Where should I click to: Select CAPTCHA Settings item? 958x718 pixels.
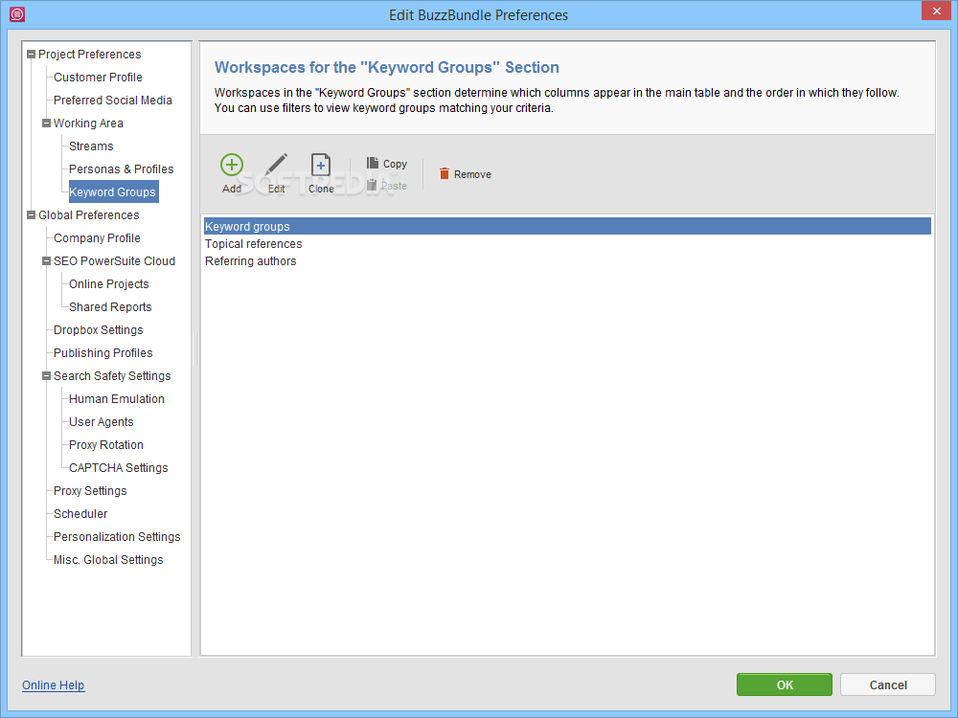[x=119, y=468]
